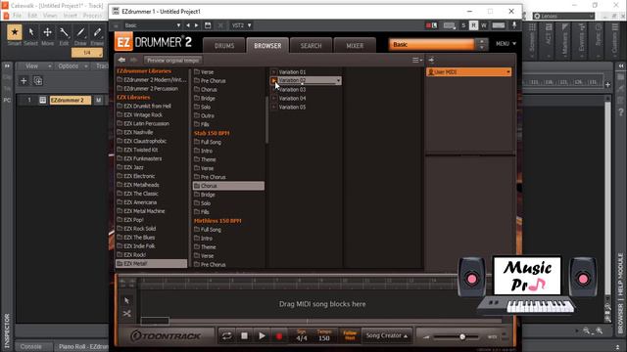The image size is (627, 352).
Task: Toggle automation Write (W) button
Action: (484, 25)
